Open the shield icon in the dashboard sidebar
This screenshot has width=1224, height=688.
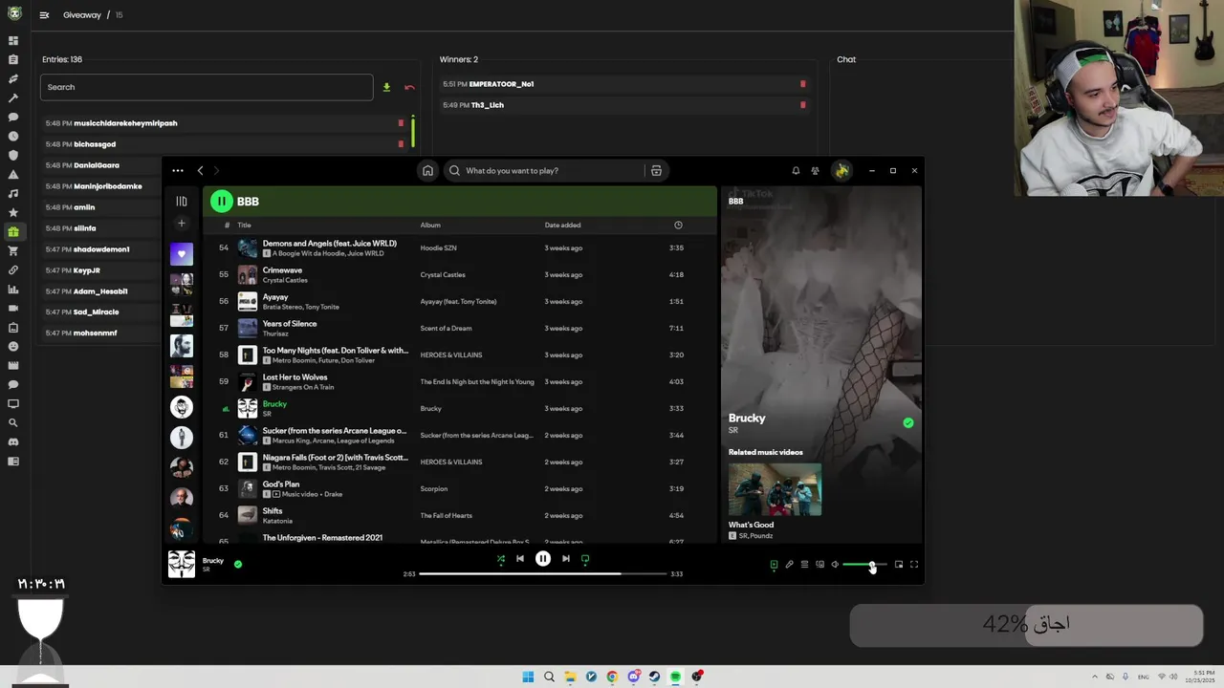point(13,156)
